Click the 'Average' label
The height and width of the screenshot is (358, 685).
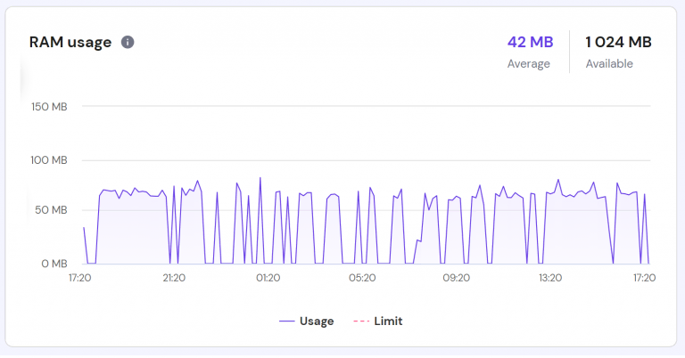[529, 63]
